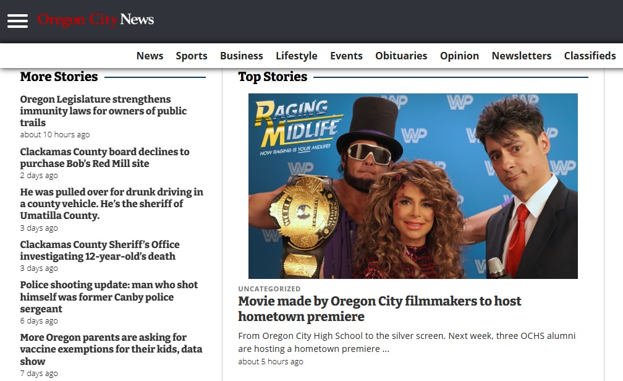
Task: Click the Uncategorized category label
Action: click(x=269, y=289)
